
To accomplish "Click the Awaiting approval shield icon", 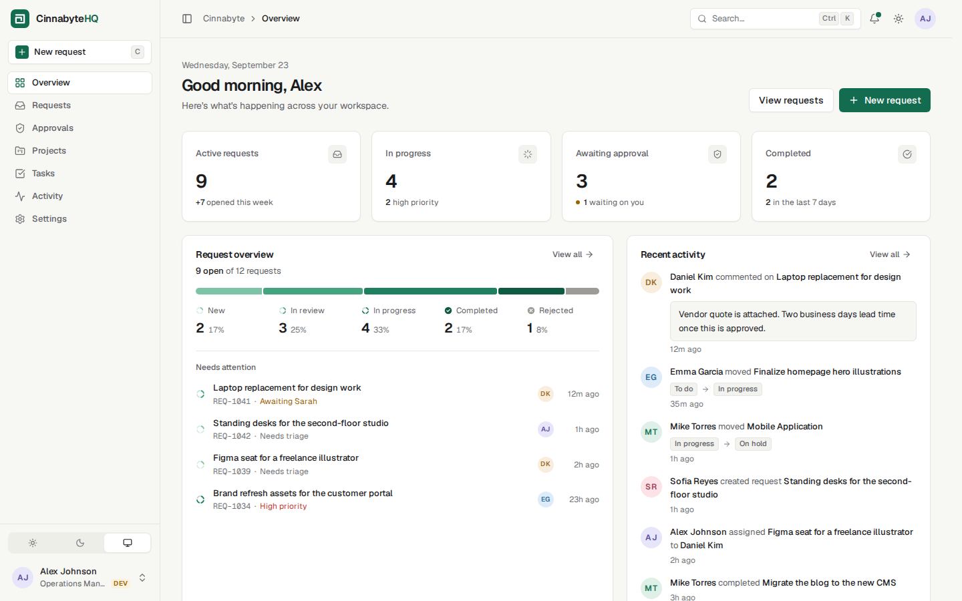I will click(x=717, y=154).
